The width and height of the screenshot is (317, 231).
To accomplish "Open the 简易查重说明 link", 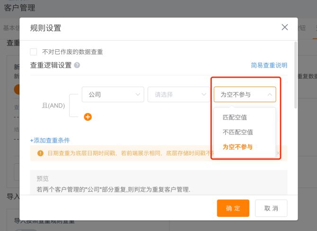I will tap(269, 66).
